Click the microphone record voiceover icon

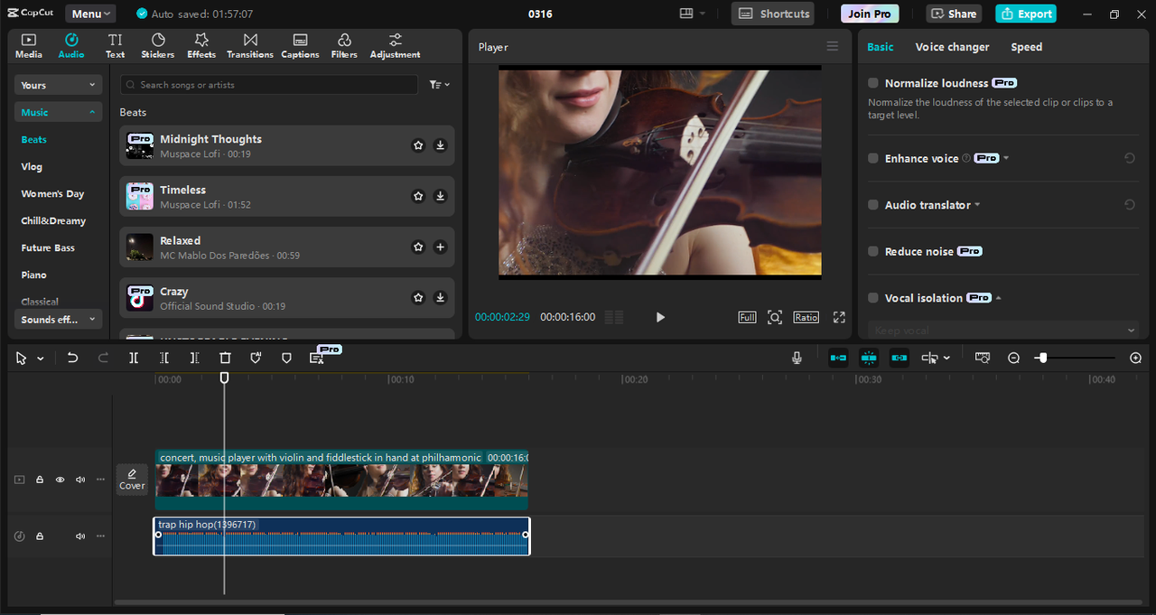tap(797, 359)
